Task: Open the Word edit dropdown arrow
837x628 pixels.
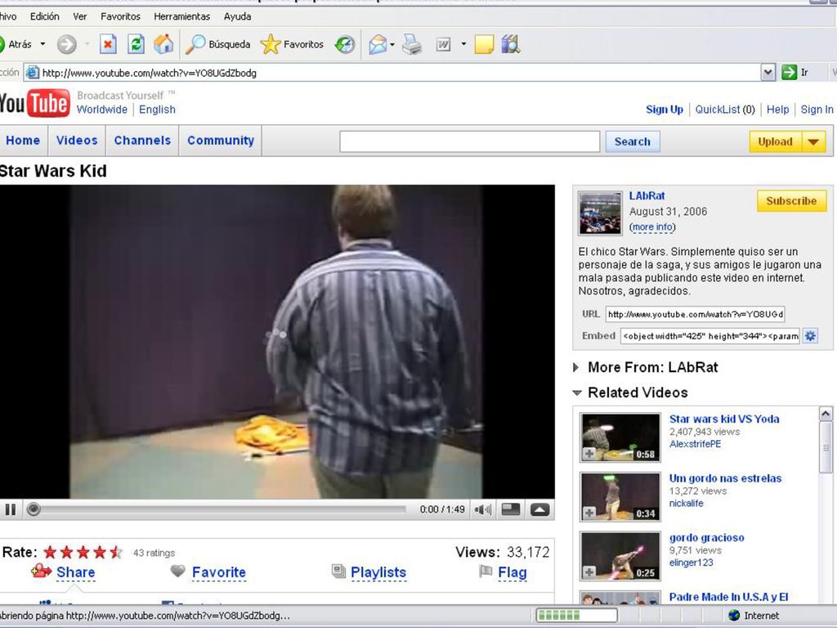Action: coord(463,44)
